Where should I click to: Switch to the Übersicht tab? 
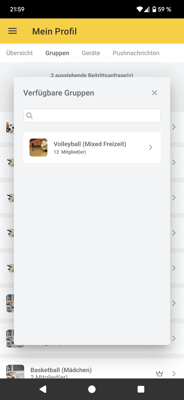[20, 53]
